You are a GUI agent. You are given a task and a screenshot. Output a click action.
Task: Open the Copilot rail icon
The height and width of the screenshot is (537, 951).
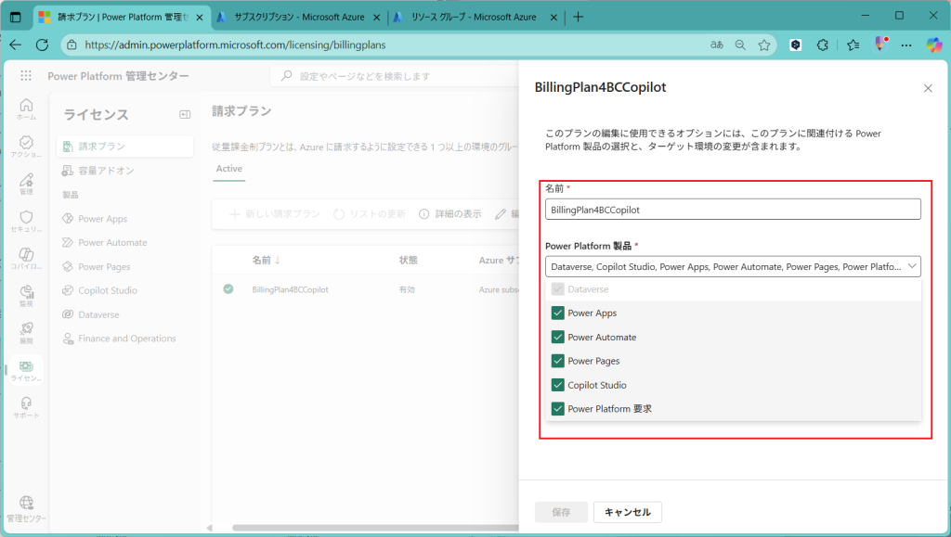tap(26, 259)
